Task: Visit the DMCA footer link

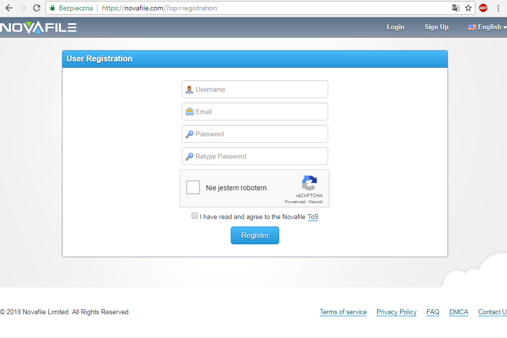Action: click(458, 312)
